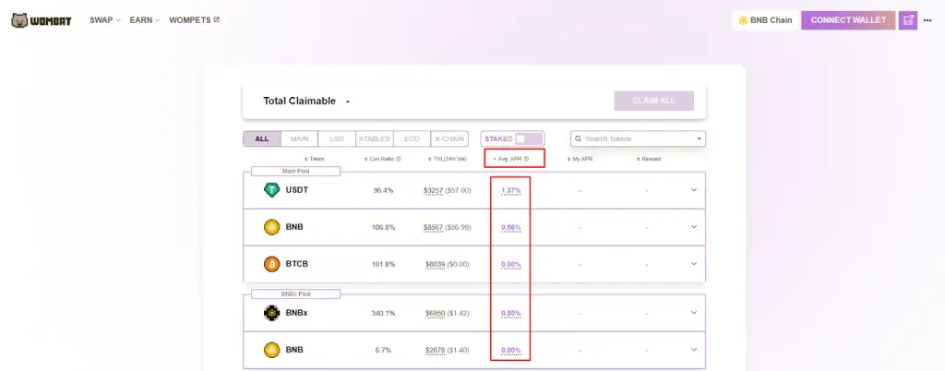Select the MAIN filter tab

(x=299, y=139)
